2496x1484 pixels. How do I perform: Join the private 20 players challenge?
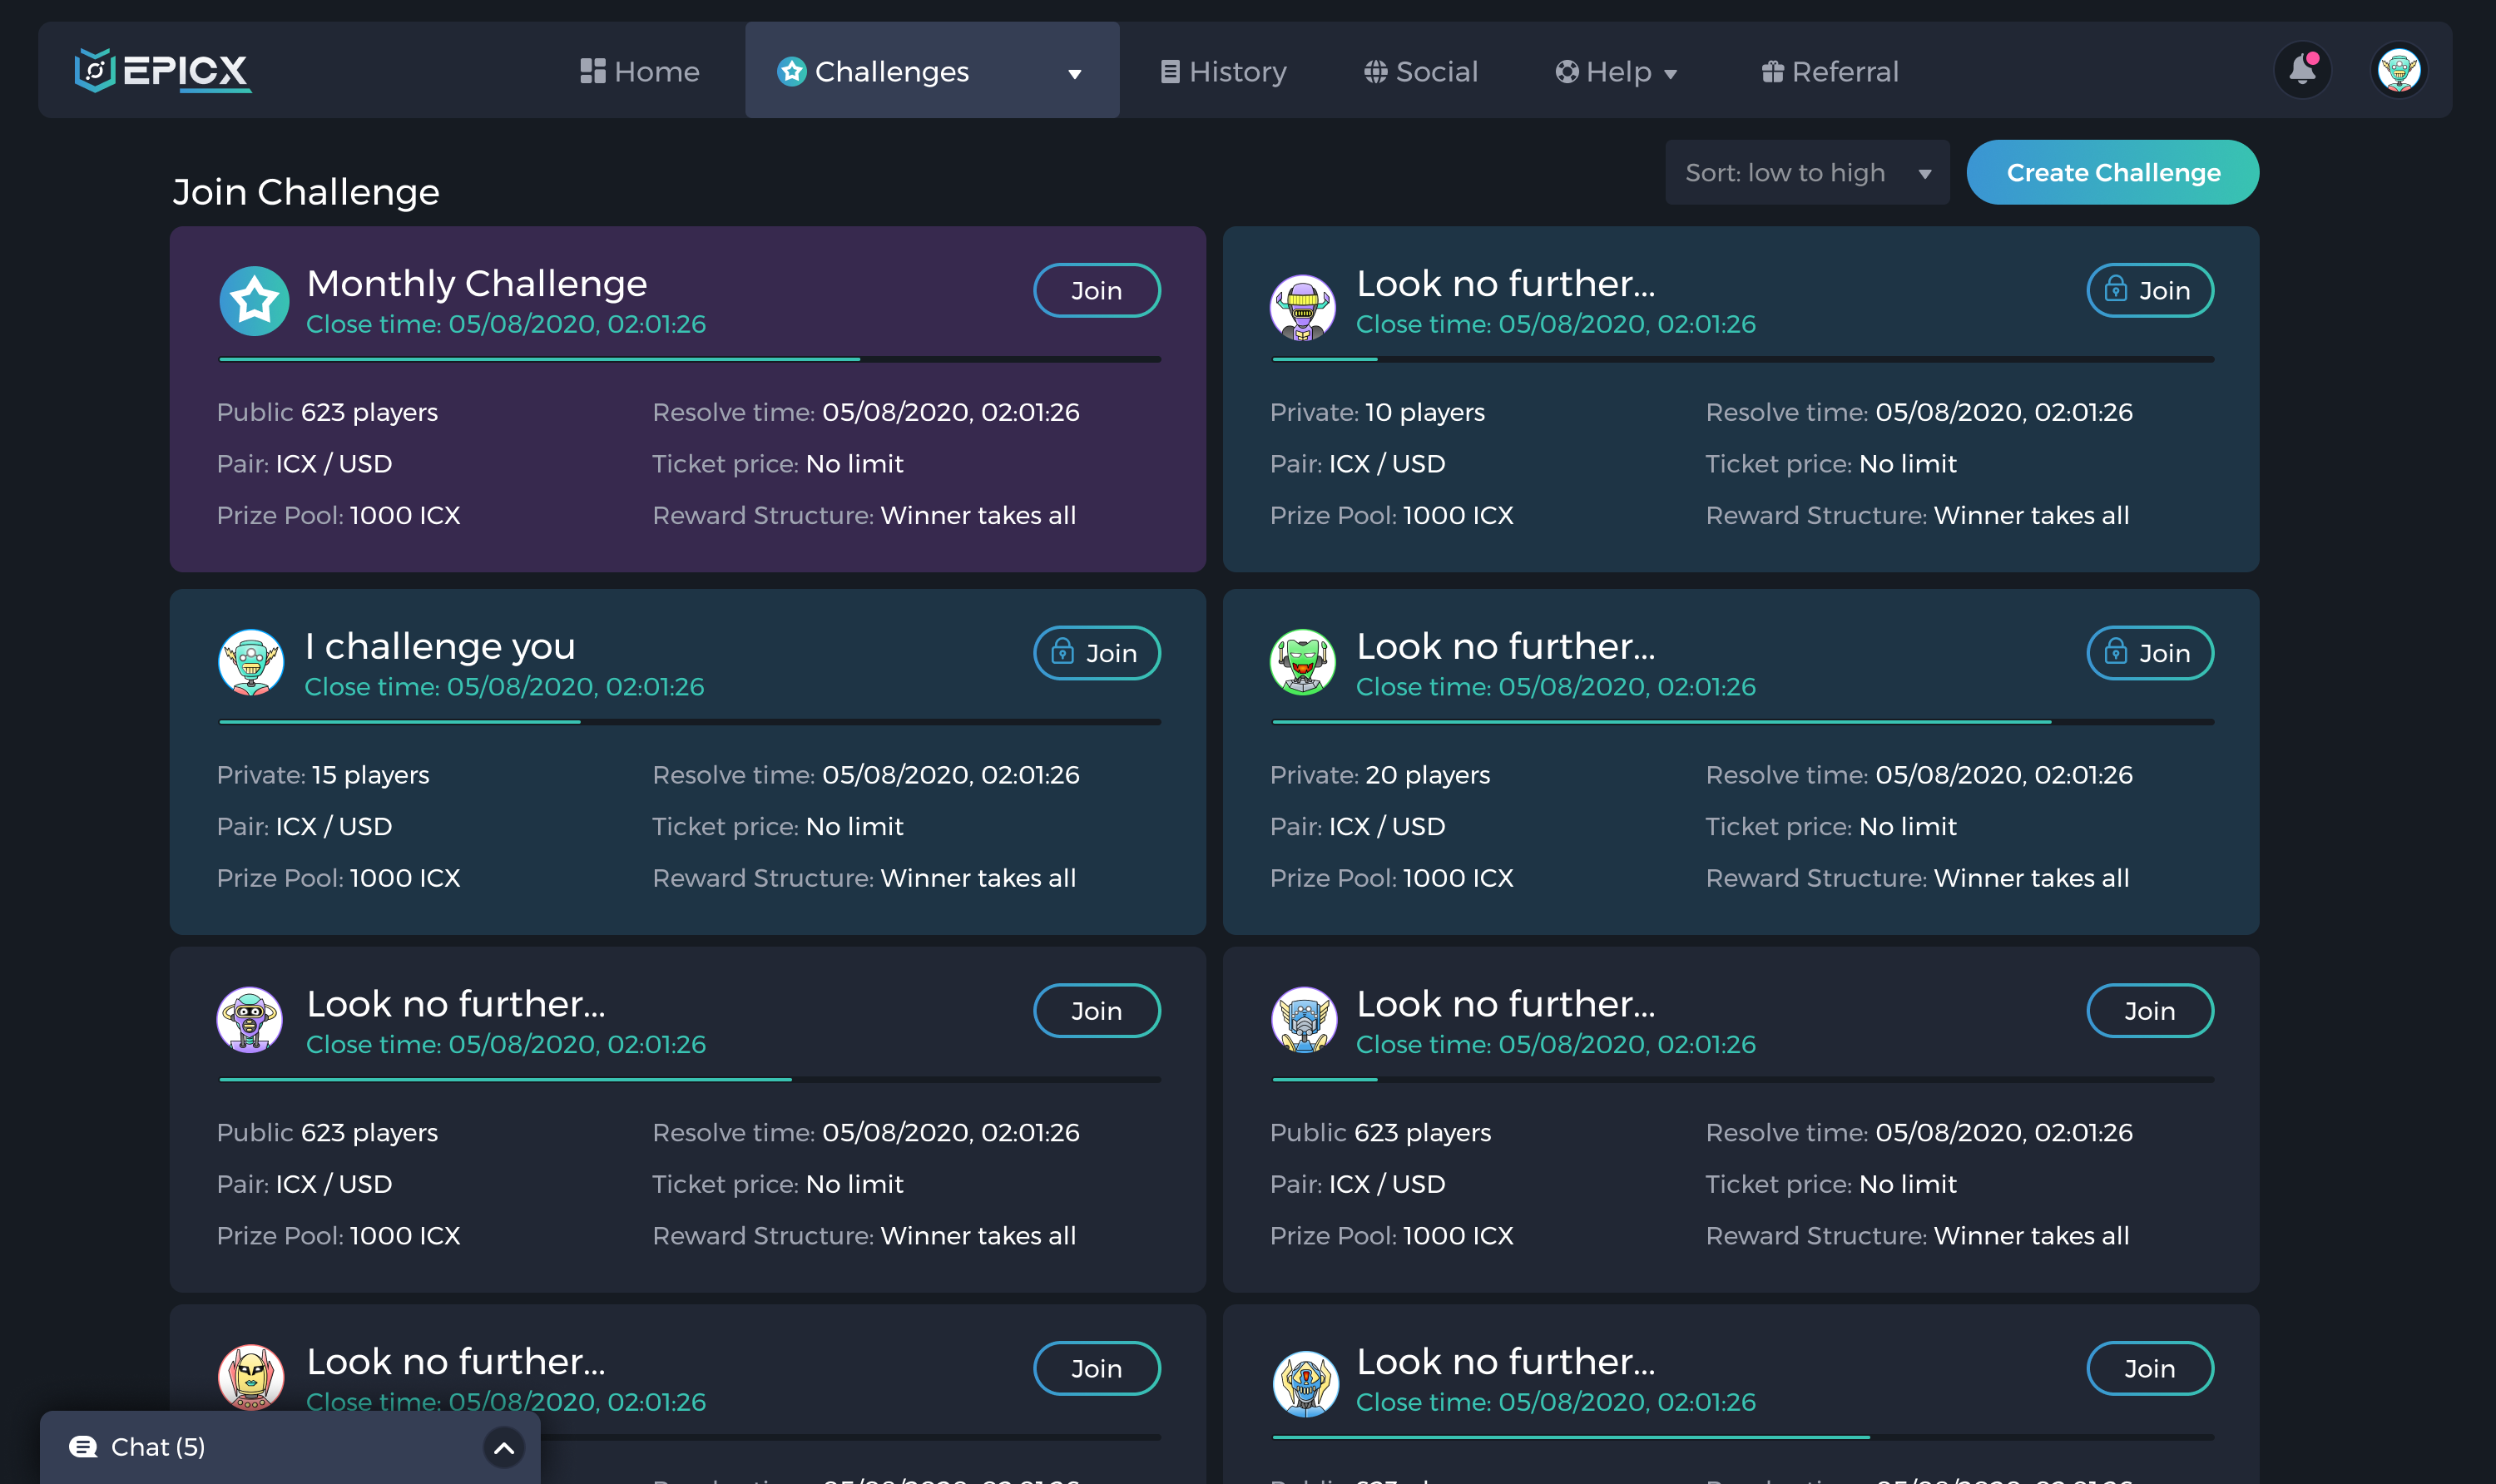(2150, 653)
